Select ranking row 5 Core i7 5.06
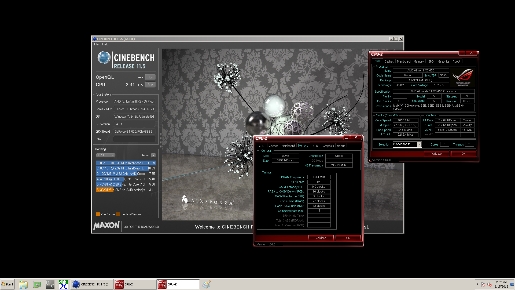 click(126, 184)
